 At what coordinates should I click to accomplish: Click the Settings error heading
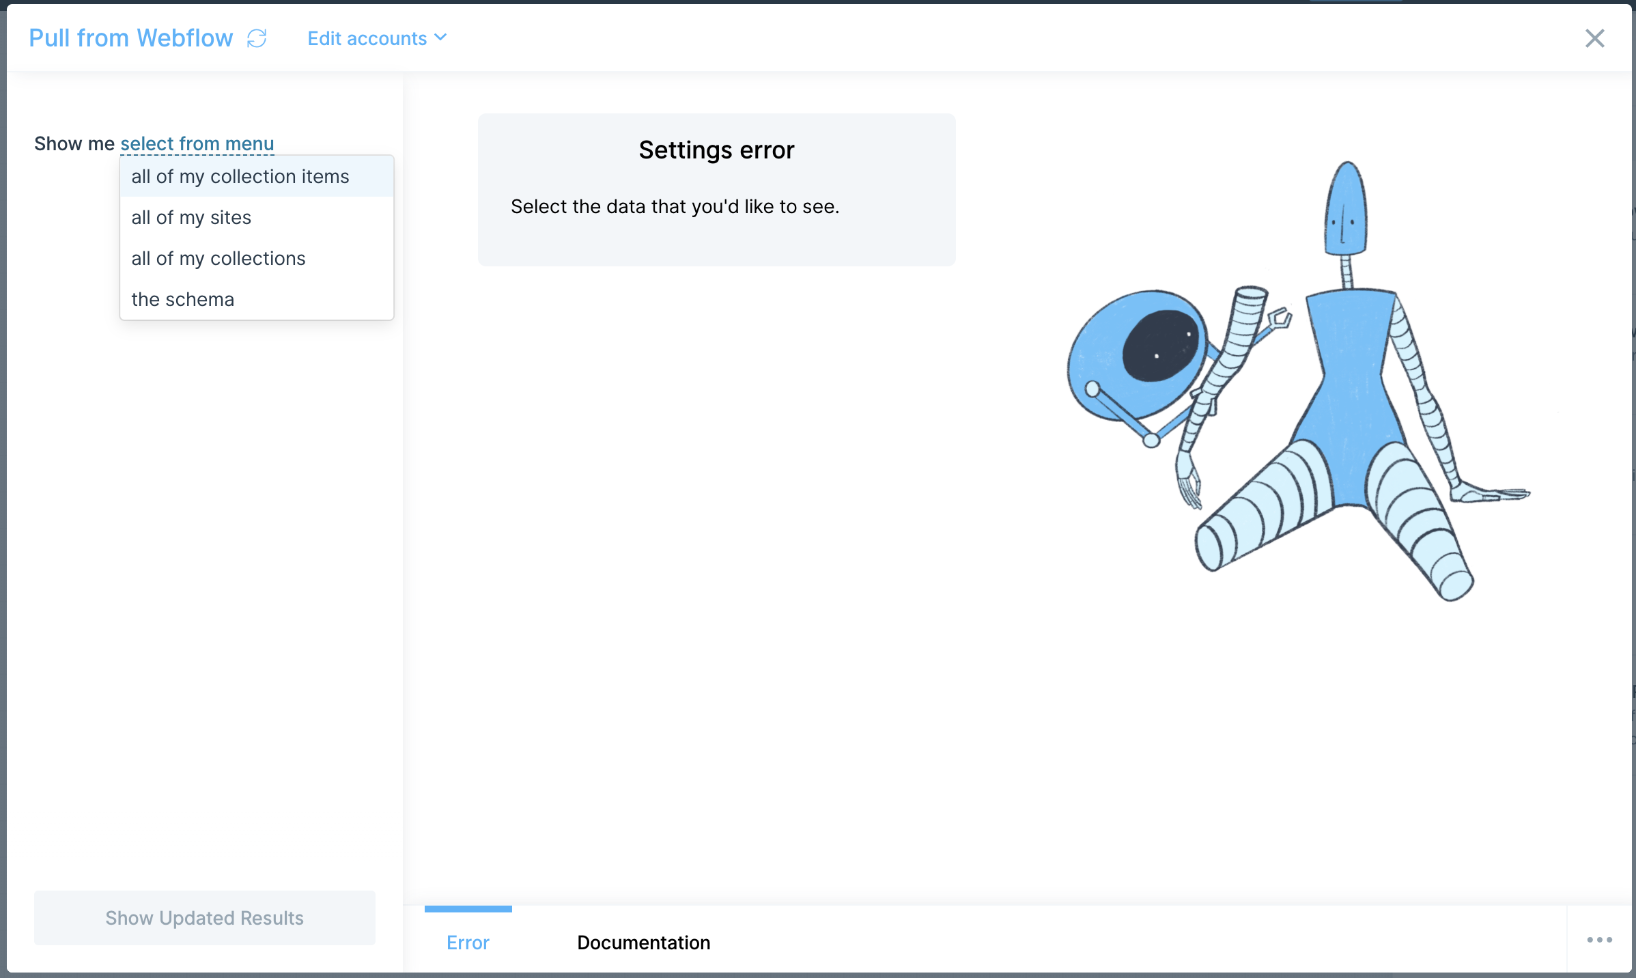click(716, 150)
